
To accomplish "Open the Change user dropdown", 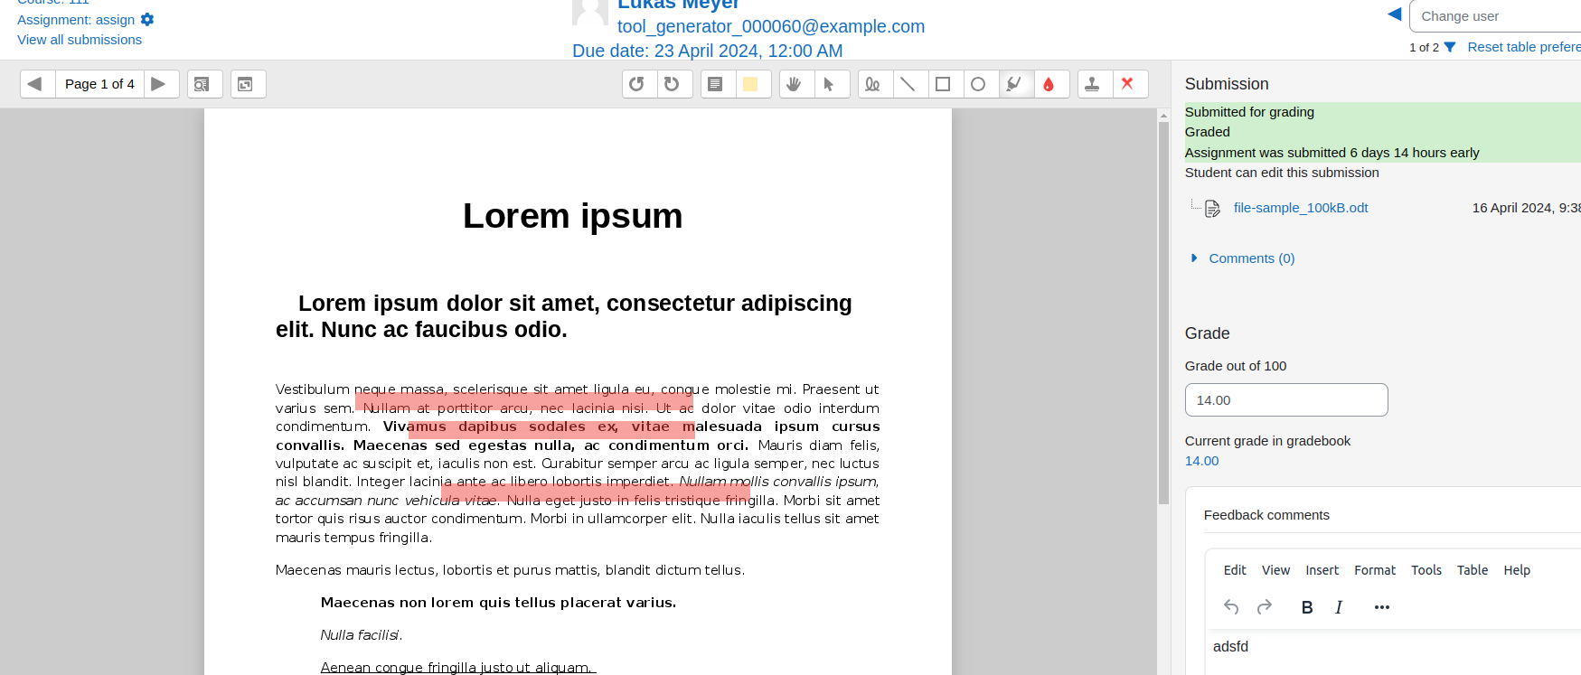I will [x=1495, y=16].
